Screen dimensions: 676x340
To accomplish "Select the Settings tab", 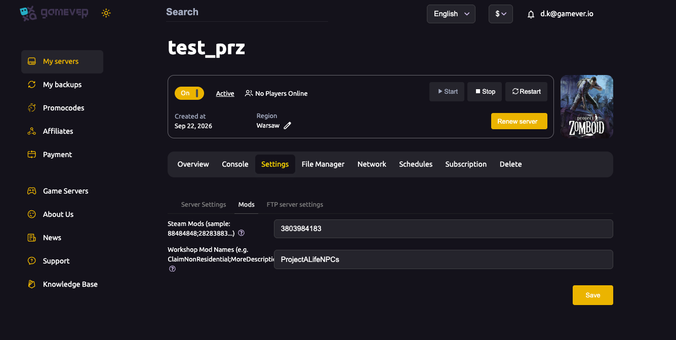I will coord(275,164).
